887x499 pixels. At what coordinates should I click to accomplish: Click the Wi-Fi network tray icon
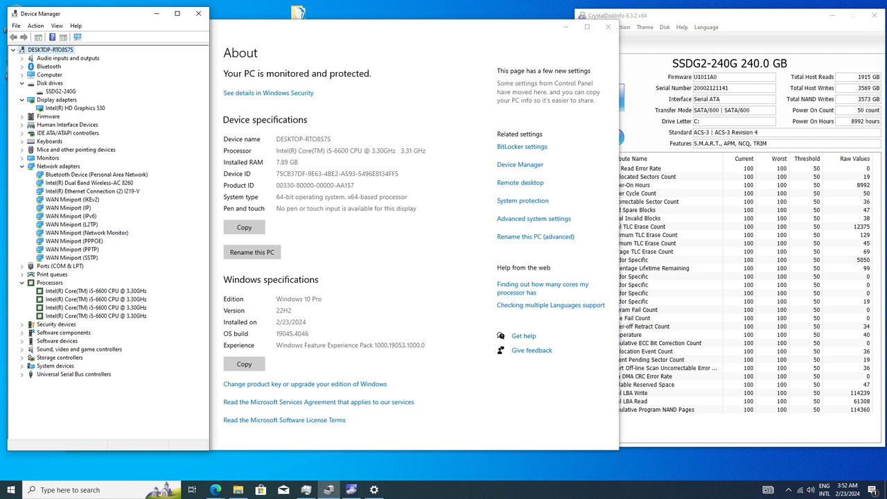tap(800, 490)
